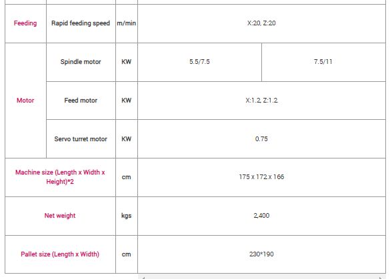Click the Motor category cell

25,101
